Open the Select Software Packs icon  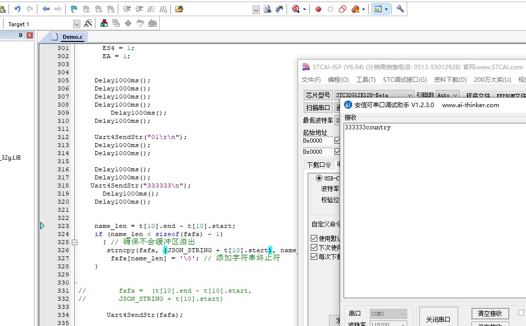(x=140, y=23)
